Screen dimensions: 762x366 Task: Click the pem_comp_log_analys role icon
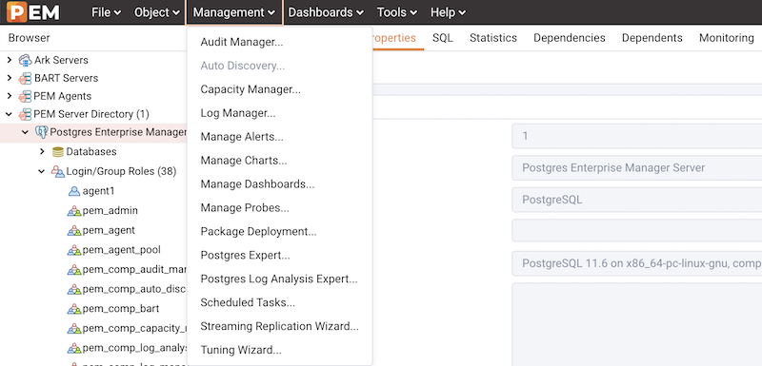pyautogui.click(x=74, y=348)
